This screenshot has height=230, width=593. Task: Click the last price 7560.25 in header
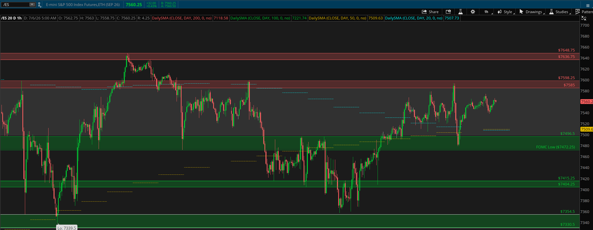point(134,4)
